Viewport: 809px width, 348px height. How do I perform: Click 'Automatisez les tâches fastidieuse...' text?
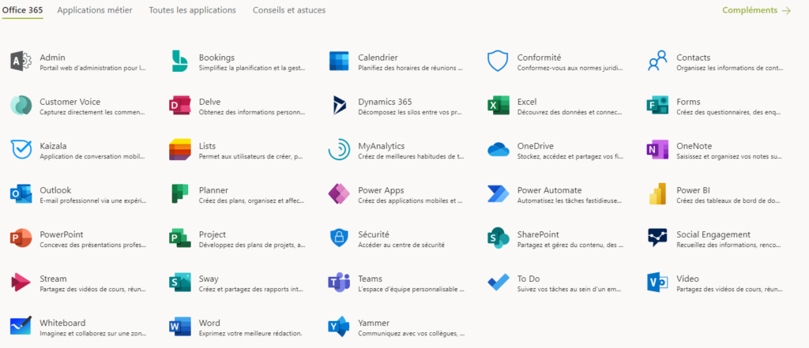570,200
